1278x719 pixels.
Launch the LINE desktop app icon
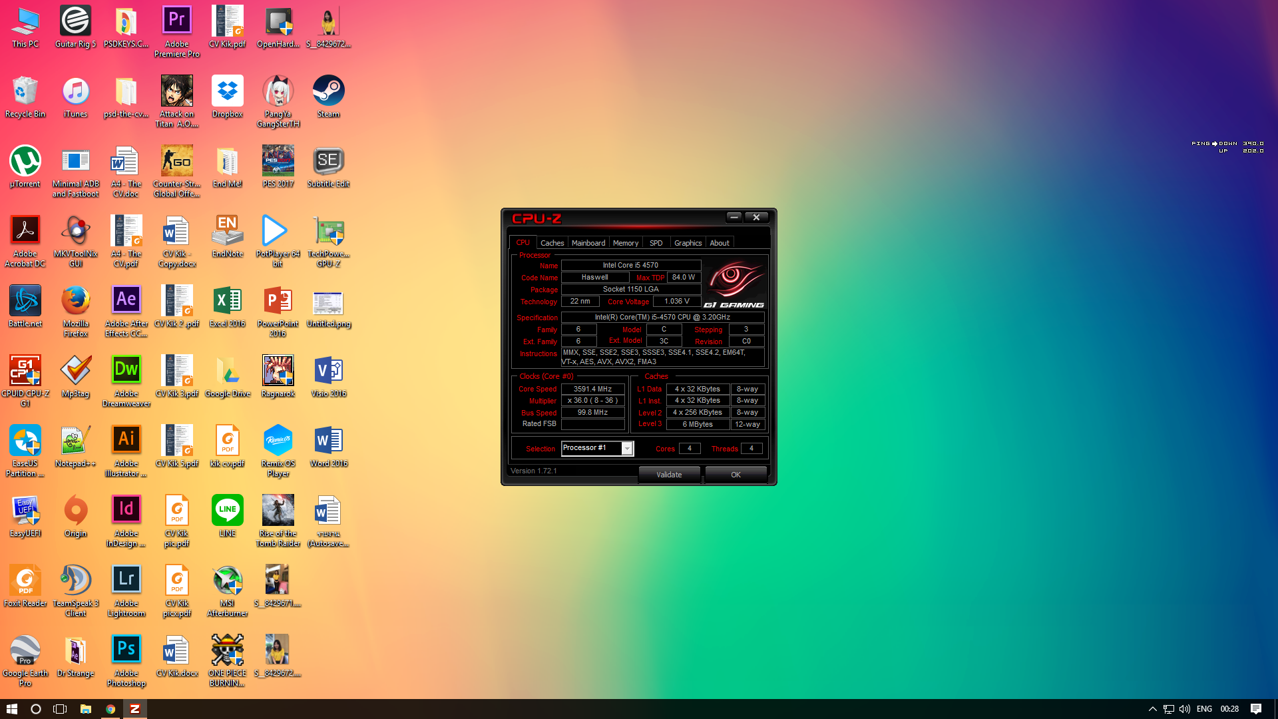coord(227,511)
